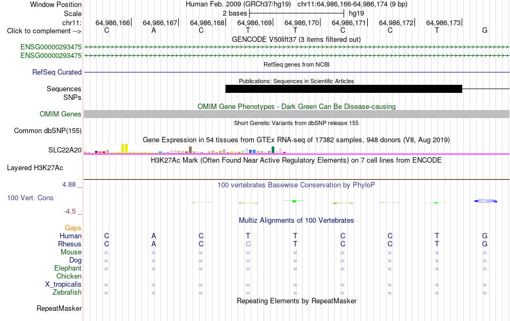Click the gray OMIM Genes bar

[296, 114]
